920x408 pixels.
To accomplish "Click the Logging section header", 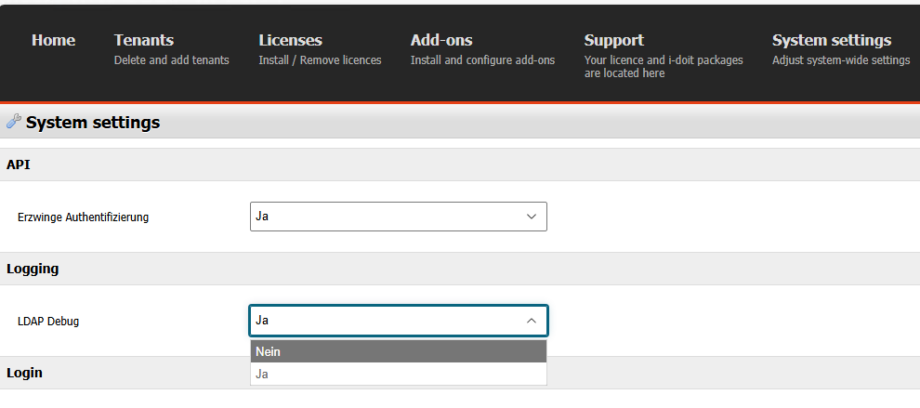I will (x=33, y=269).
